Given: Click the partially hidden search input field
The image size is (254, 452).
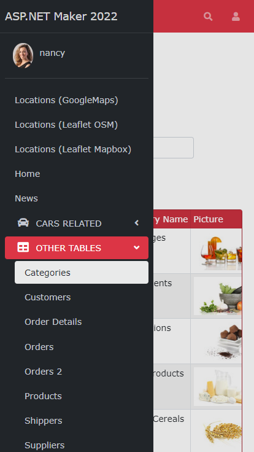Looking at the screenshot, I should pos(174,147).
